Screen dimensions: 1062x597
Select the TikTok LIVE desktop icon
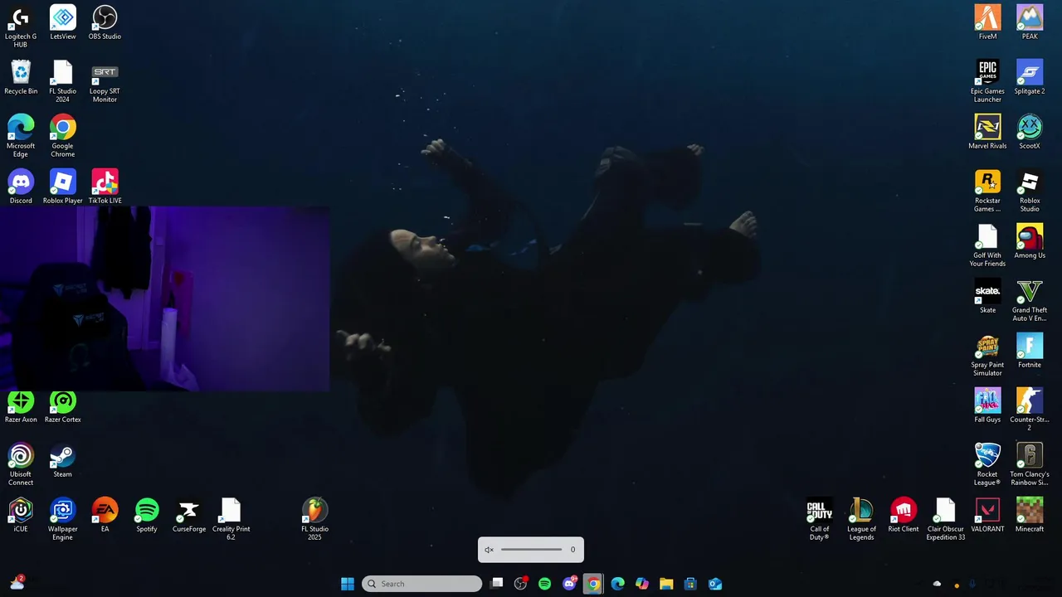click(105, 187)
